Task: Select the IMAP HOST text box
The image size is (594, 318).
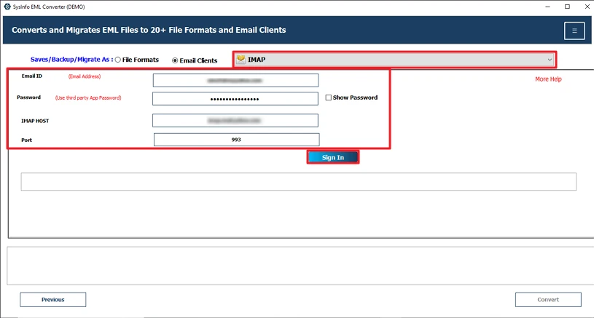Action: coord(235,121)
